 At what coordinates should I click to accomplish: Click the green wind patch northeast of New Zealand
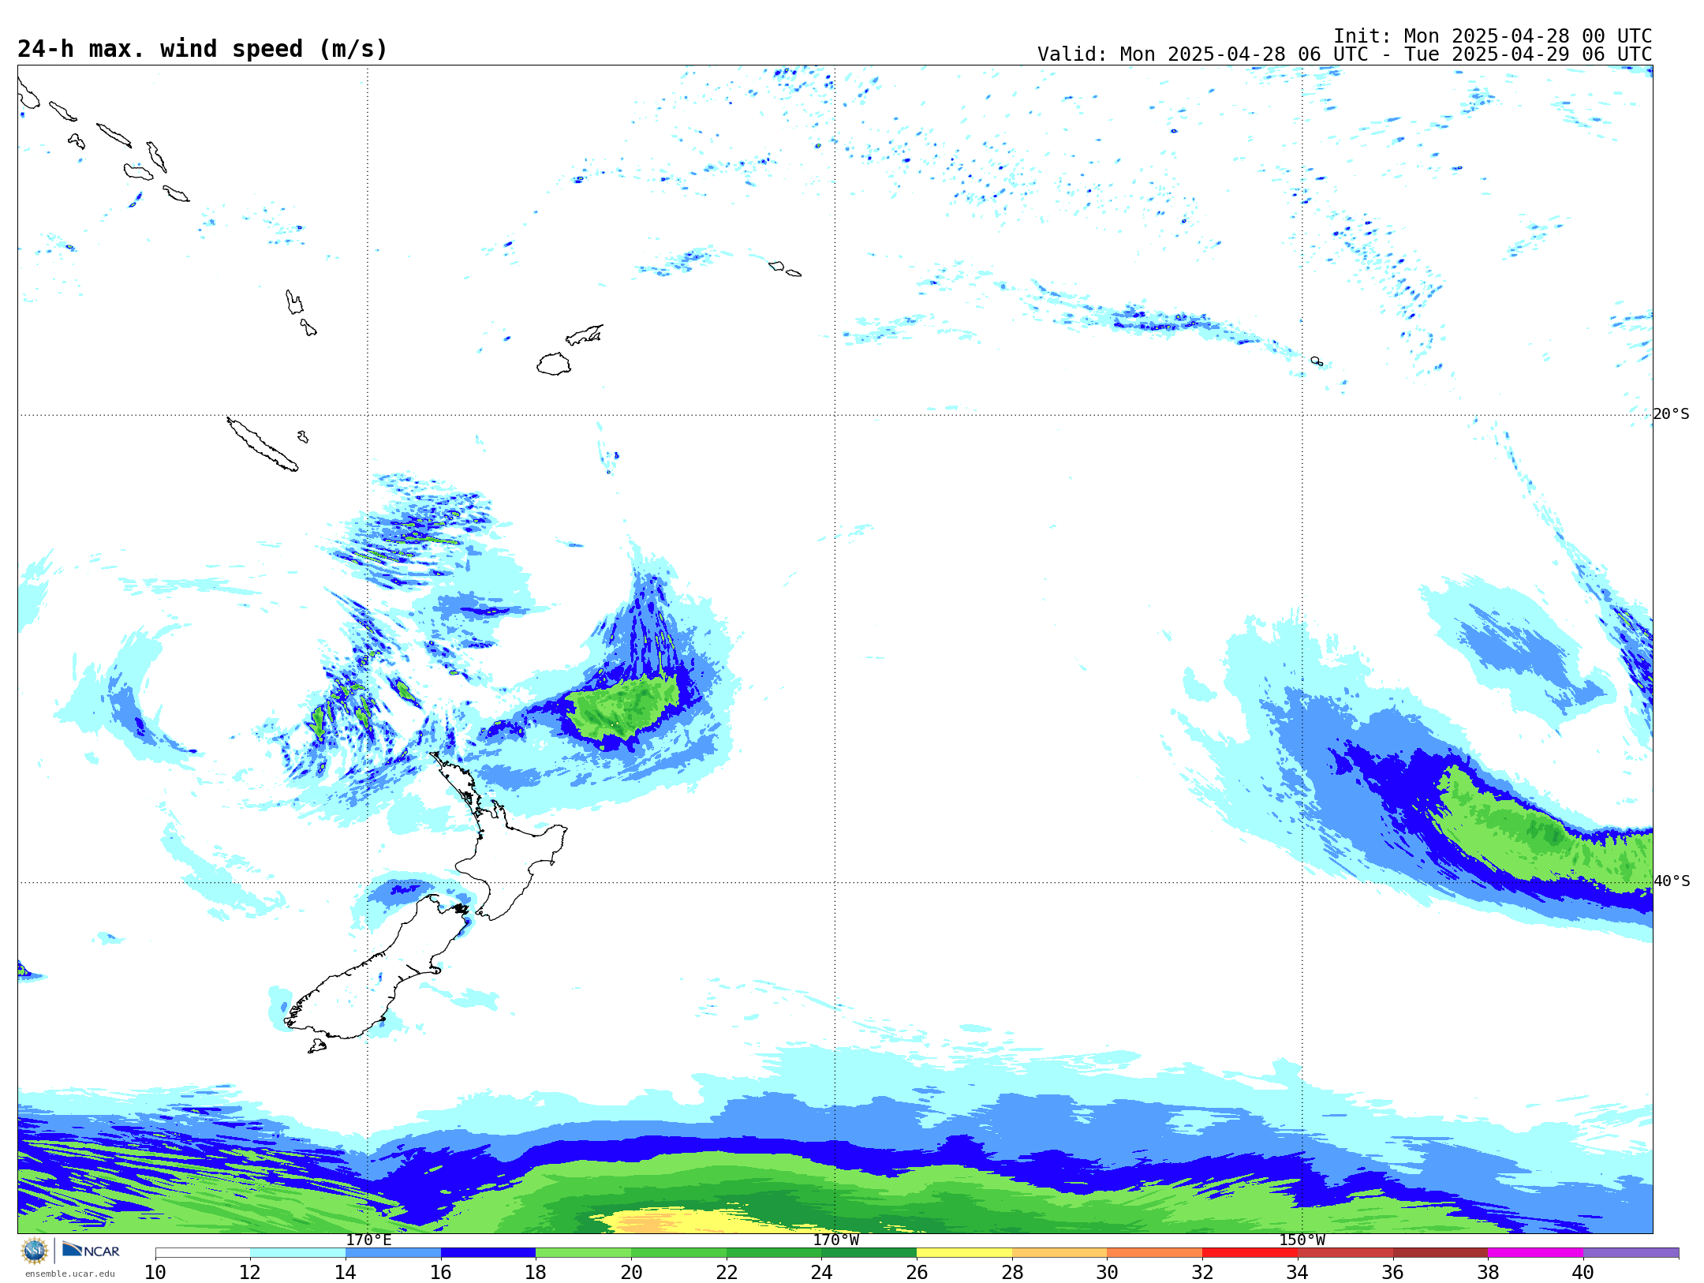point(623,708)
